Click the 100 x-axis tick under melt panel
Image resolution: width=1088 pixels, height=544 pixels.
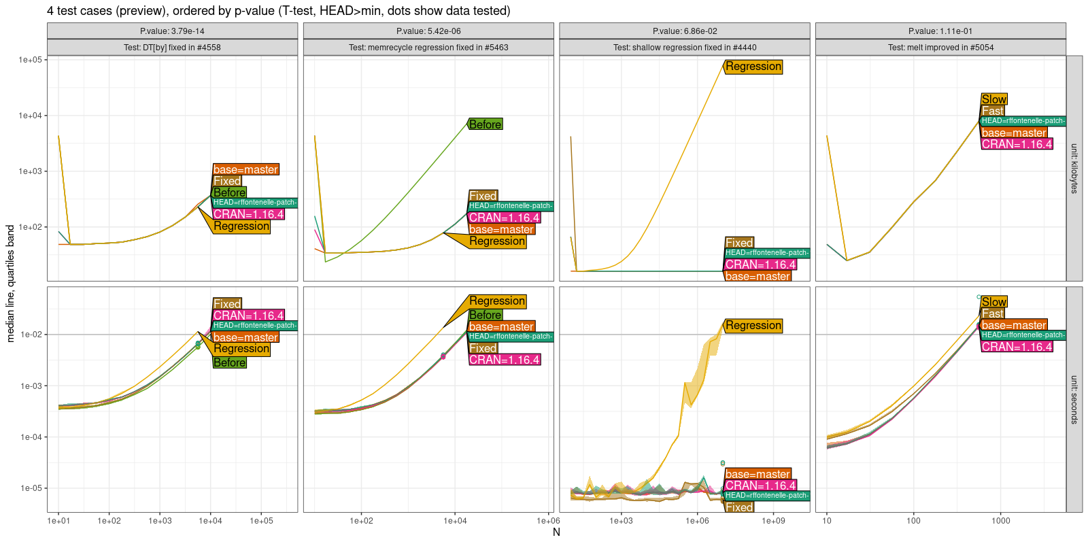(x=913, y=521)
